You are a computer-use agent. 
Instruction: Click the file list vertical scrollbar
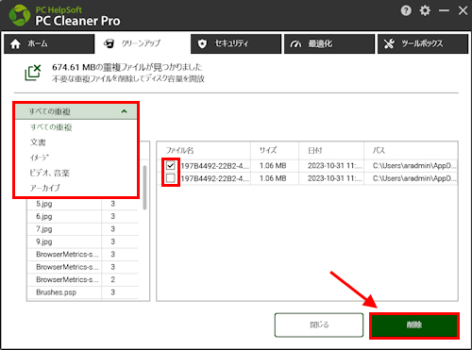coord(144,188)
